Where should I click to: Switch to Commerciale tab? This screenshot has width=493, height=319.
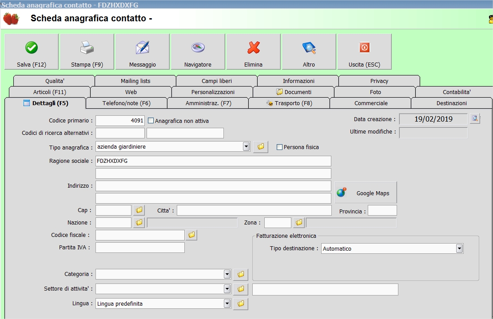pyautogui.click(x=371, y=103)
